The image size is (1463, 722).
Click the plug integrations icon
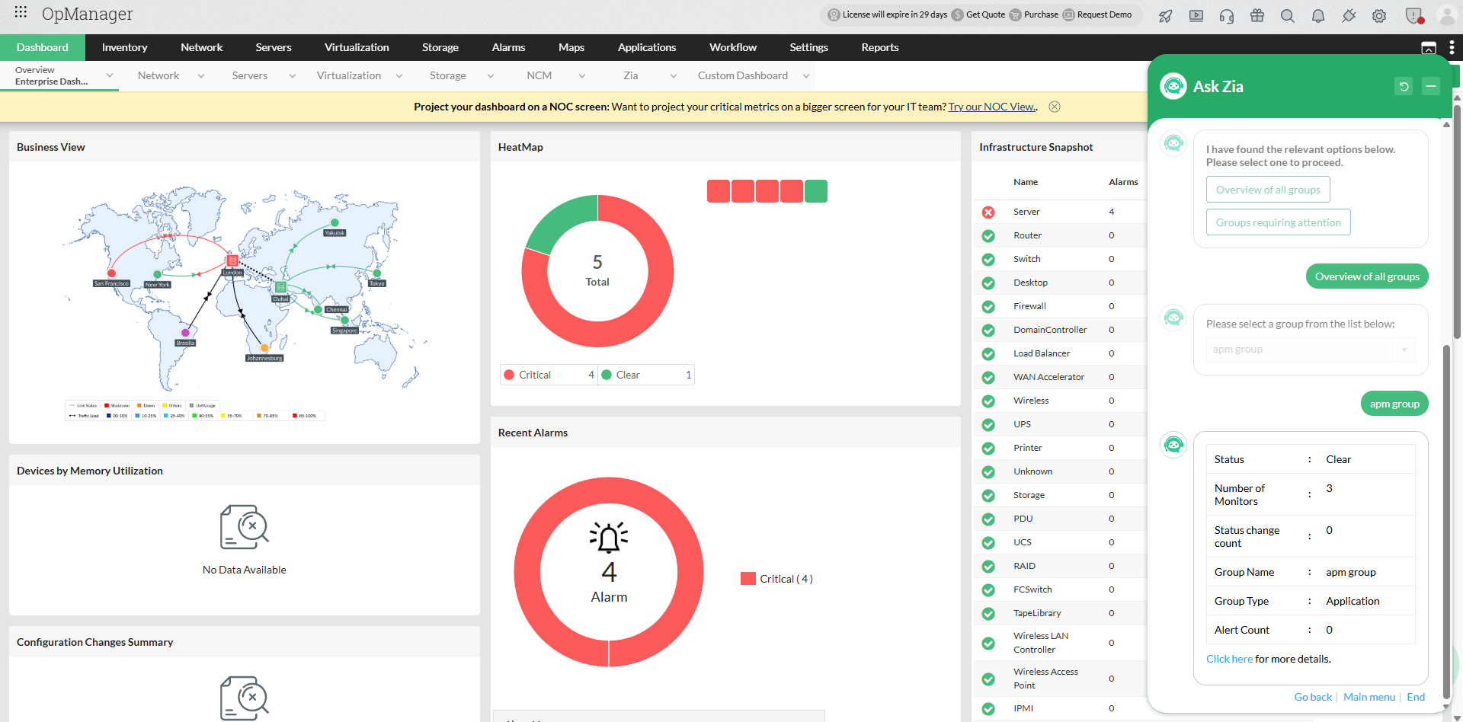click(1349, 15)
